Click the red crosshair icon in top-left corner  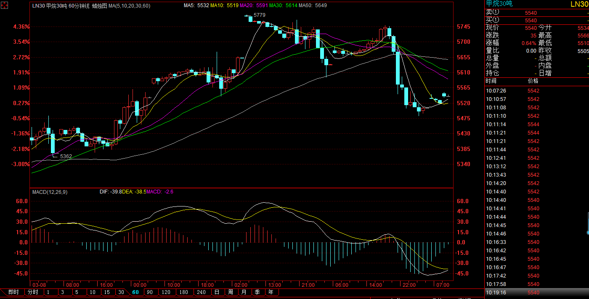4,6
